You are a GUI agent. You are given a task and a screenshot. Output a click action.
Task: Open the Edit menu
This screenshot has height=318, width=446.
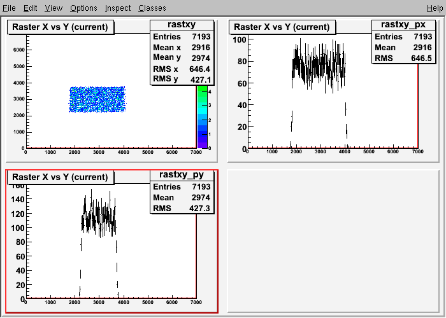coord(30,8)
